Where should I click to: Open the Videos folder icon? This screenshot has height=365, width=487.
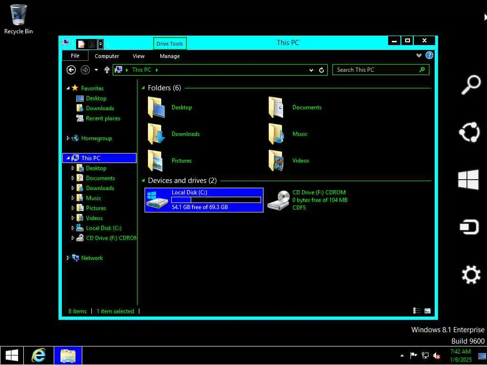[276, 161]
